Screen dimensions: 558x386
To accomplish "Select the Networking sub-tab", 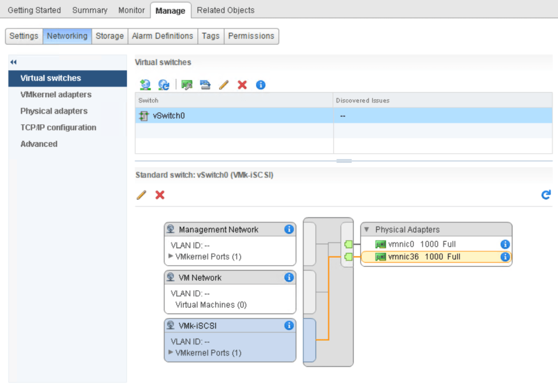I will 67,37.
